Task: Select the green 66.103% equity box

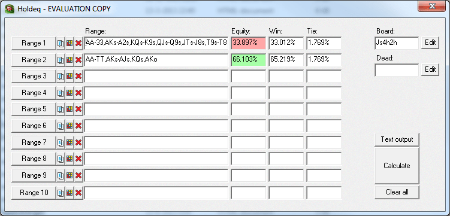Action: click(249, 60)
